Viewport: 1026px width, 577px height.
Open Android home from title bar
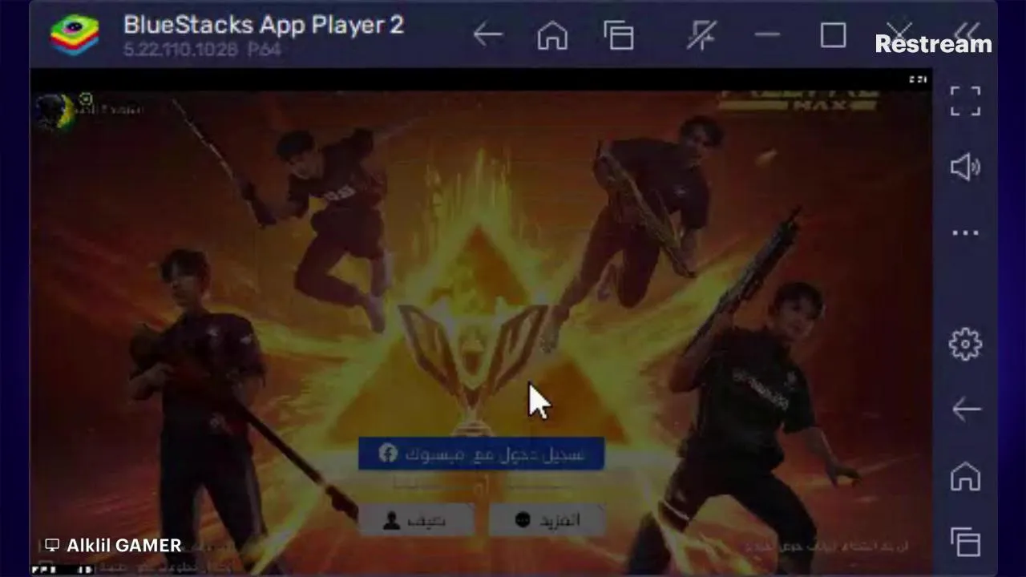click(x=552, y=35)
